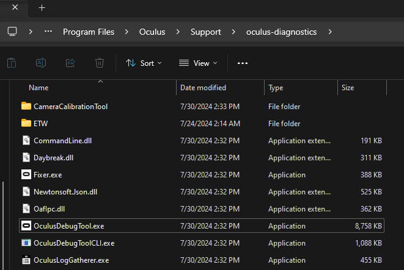The width and height of the screenshot is (404, 270).
Task: Expand chevron after oculus-diagnostics breadcrumb
Action: pos(330,32)
